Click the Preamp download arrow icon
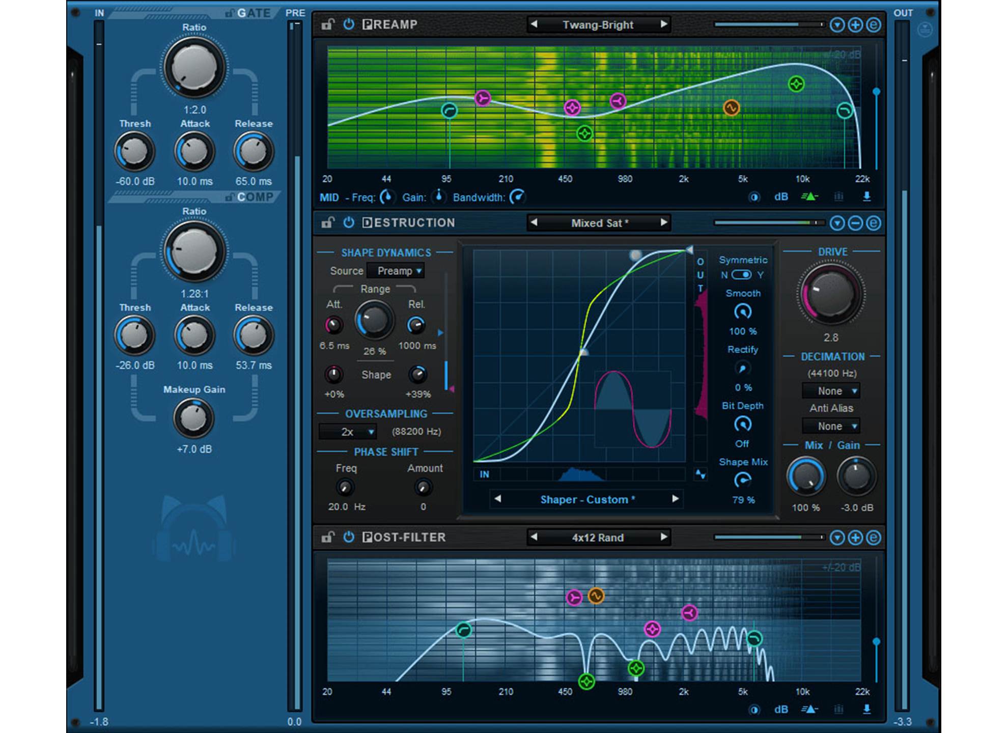1008x733 pixels. tap(866, 196)
